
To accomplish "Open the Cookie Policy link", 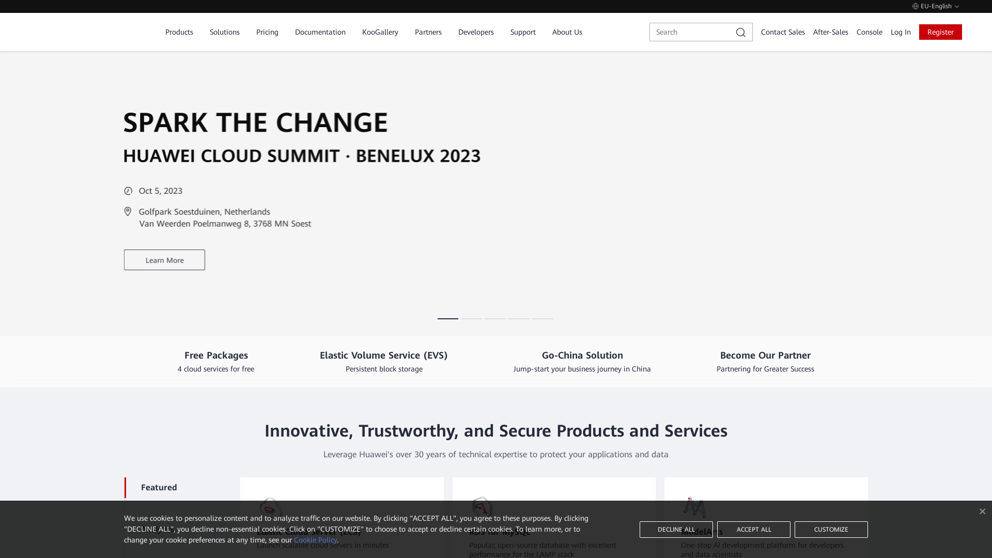I will (315, 540).
